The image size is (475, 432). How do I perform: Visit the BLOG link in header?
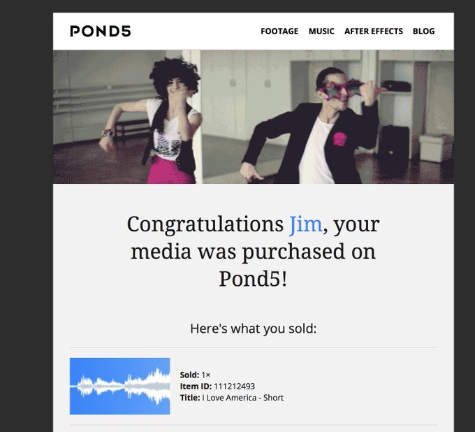[423, 31]
